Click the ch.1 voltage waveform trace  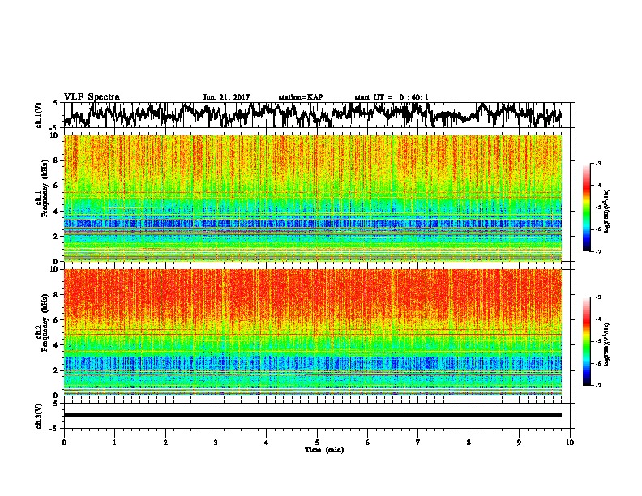[313, 114]
